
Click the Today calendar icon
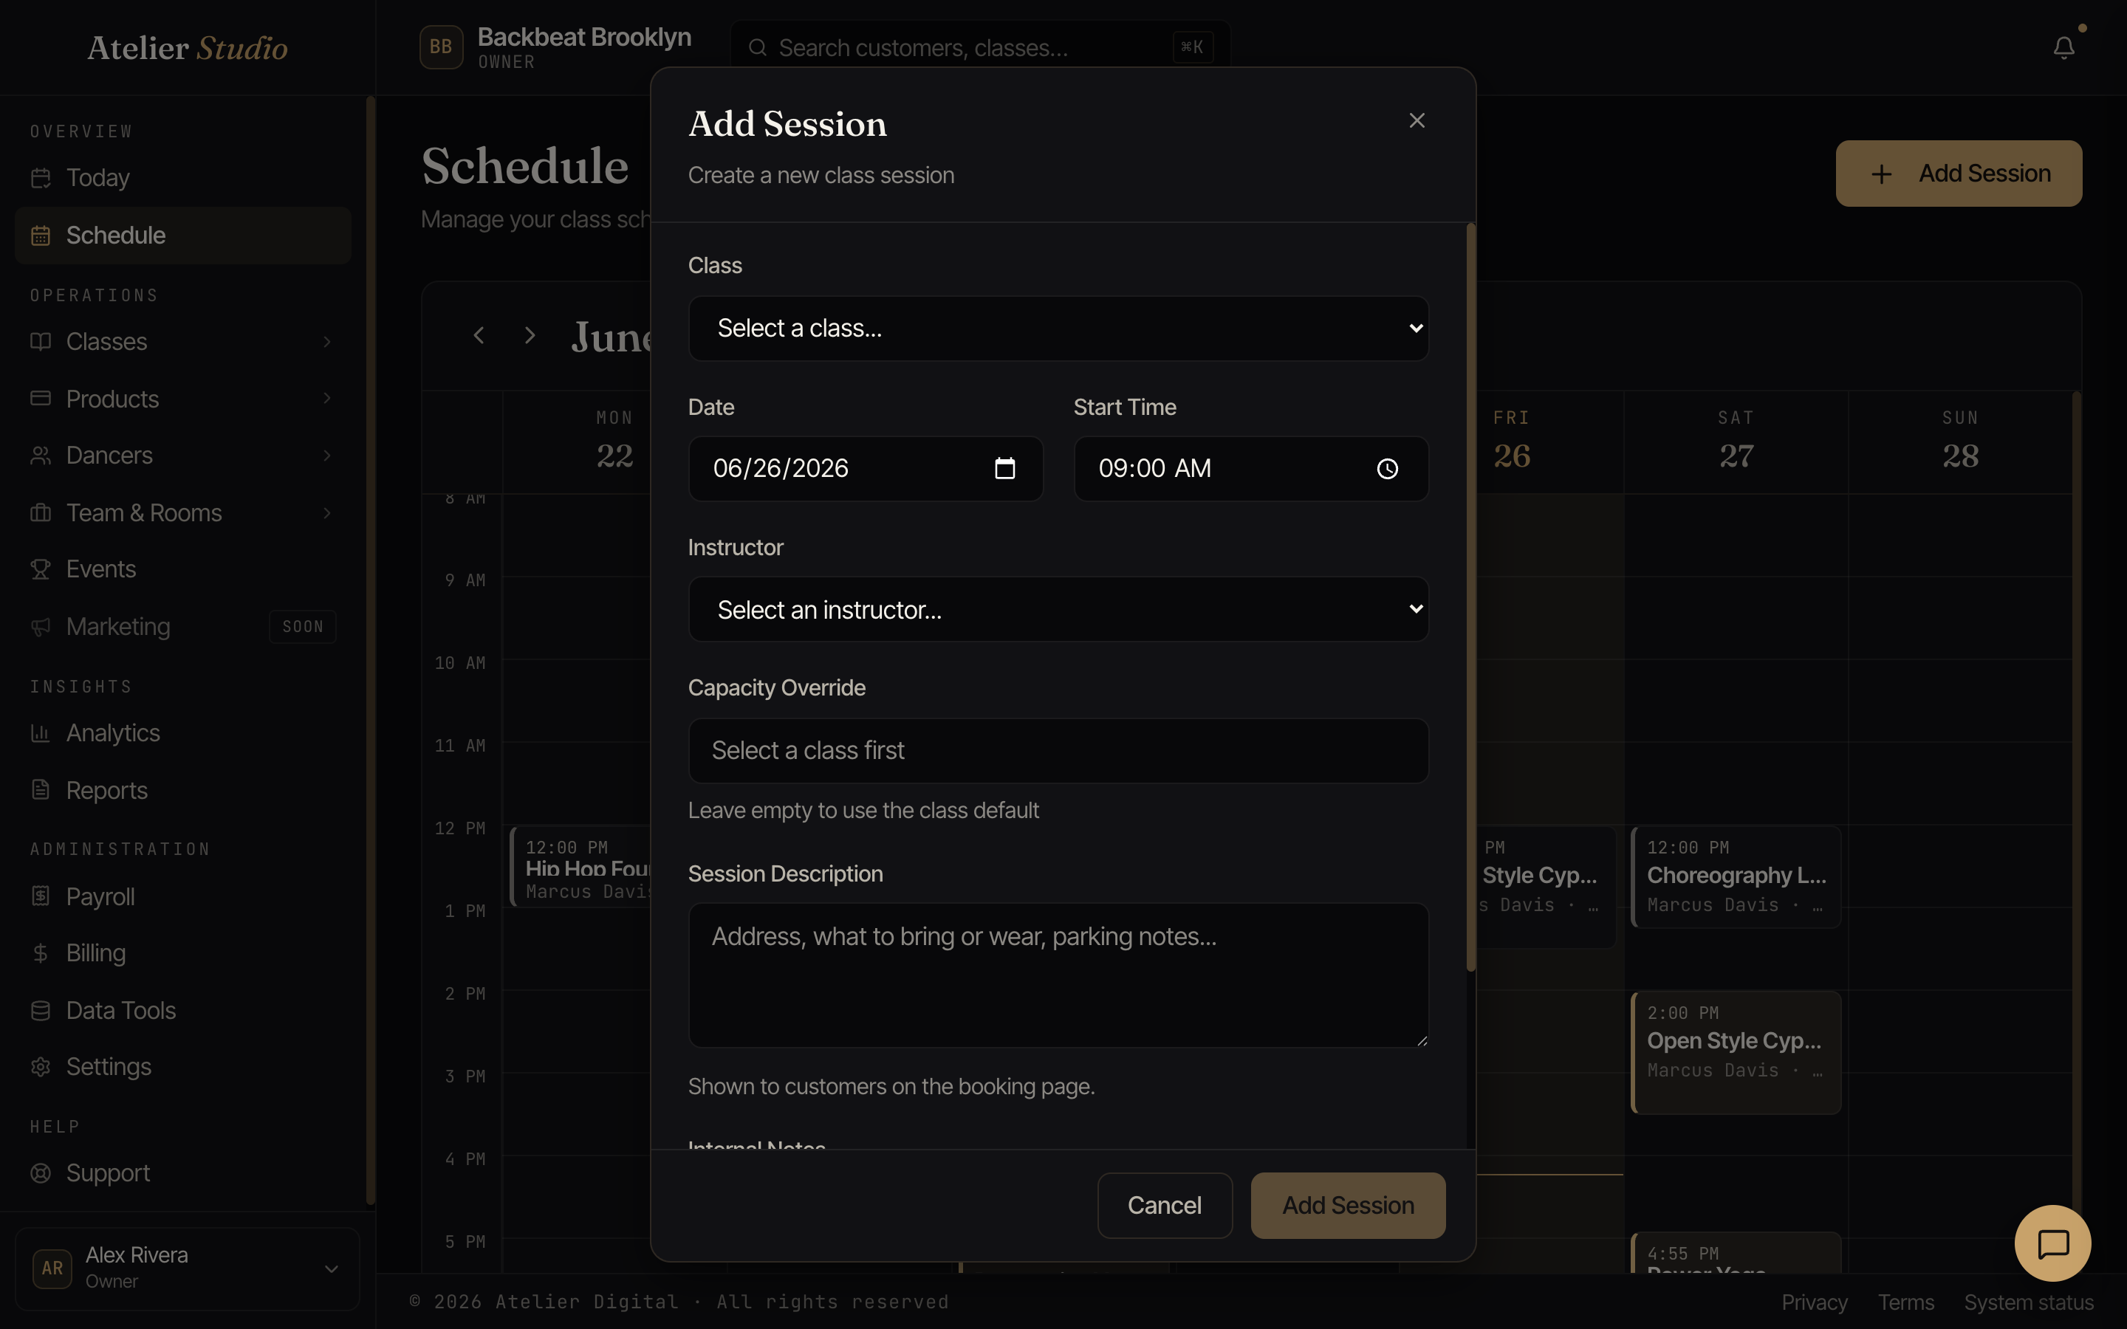pos(41,177)
